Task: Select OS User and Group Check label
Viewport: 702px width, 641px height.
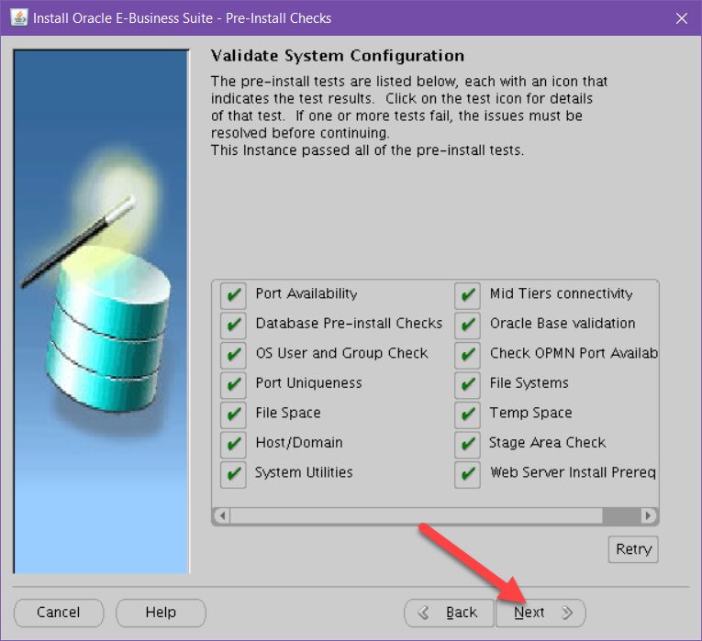Action: pos(341,353)
